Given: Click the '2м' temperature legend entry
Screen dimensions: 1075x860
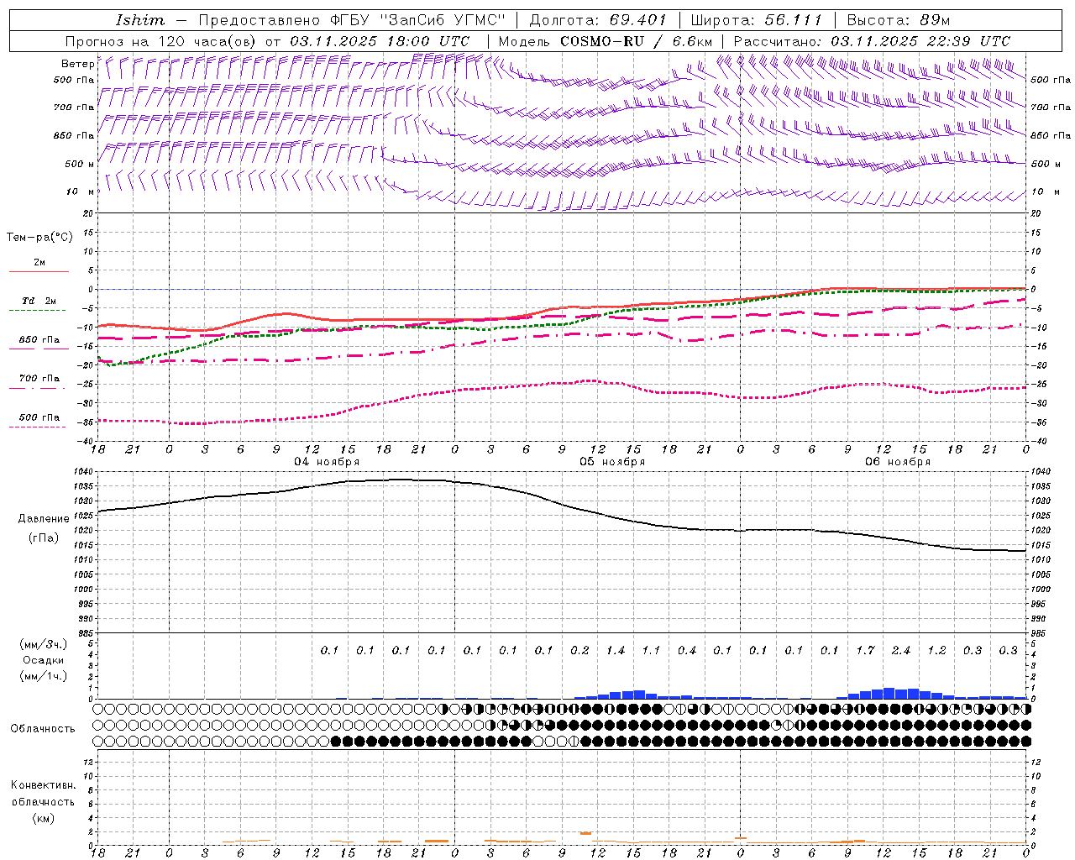Looking at the screenshot, I should (39, 263).
